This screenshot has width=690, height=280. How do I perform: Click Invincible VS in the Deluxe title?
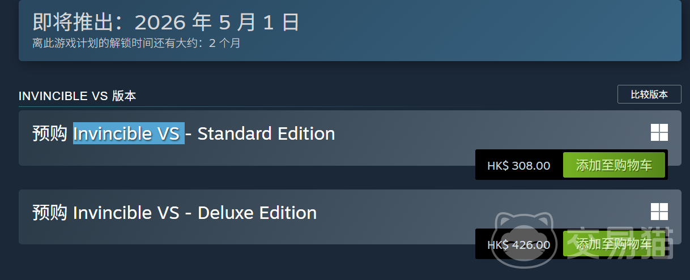coord(126,213)
